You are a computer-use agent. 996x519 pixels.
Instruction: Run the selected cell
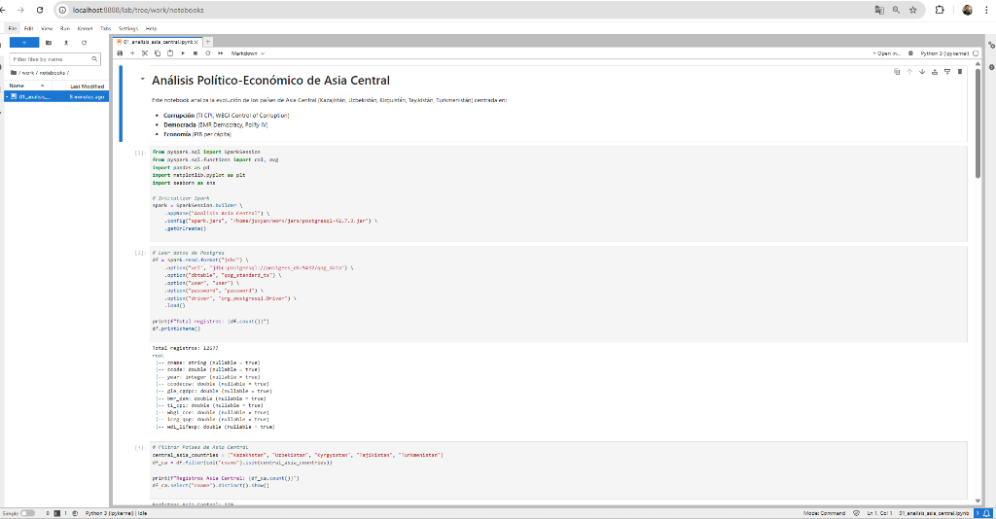[x=183, y=53]
